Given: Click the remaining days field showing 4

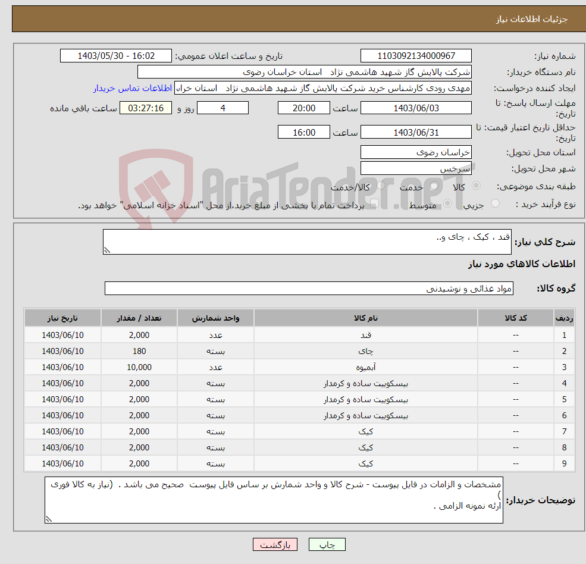Looking at the screenshot, I should point(223,108).
